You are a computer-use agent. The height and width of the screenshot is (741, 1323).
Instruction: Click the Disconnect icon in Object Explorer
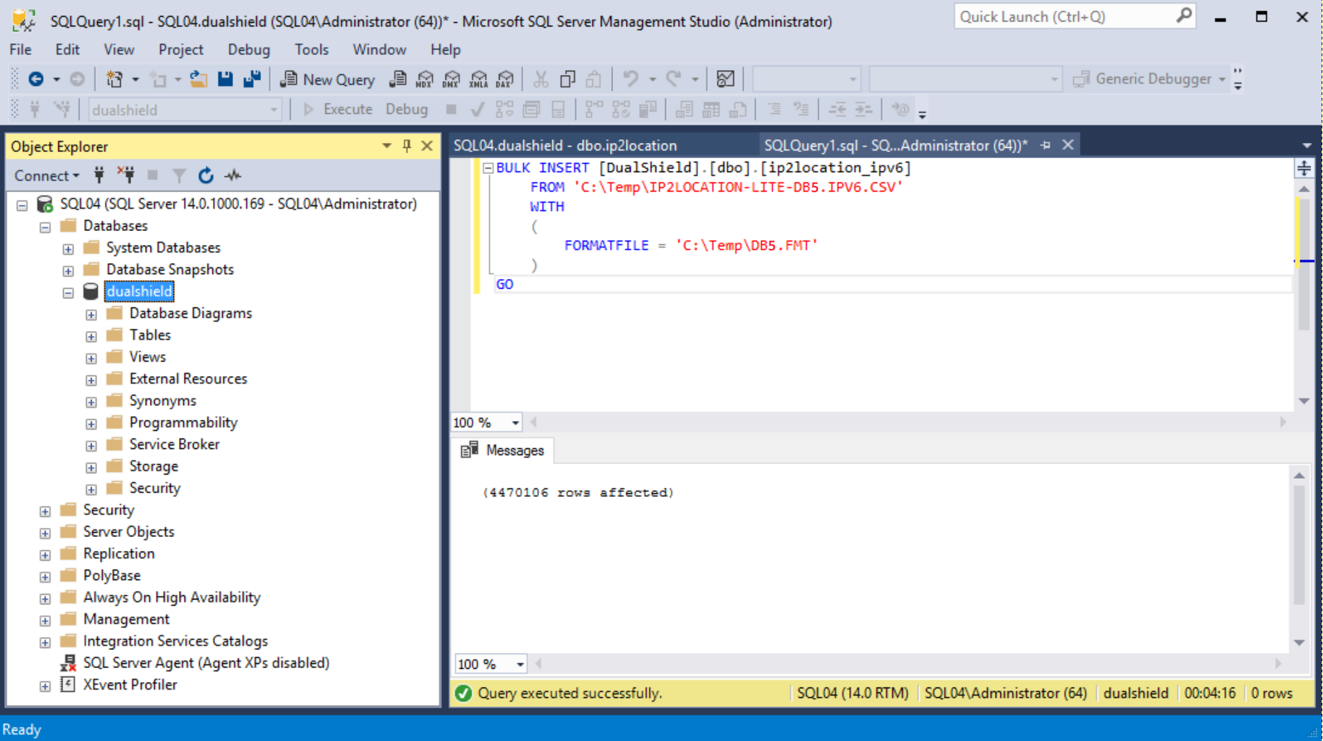tap(126, 176)
